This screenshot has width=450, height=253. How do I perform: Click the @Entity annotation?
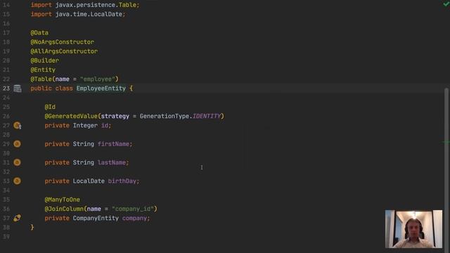(43, 70)
